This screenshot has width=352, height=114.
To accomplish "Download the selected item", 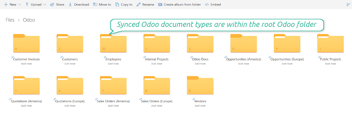I will (x=78, y=4).
